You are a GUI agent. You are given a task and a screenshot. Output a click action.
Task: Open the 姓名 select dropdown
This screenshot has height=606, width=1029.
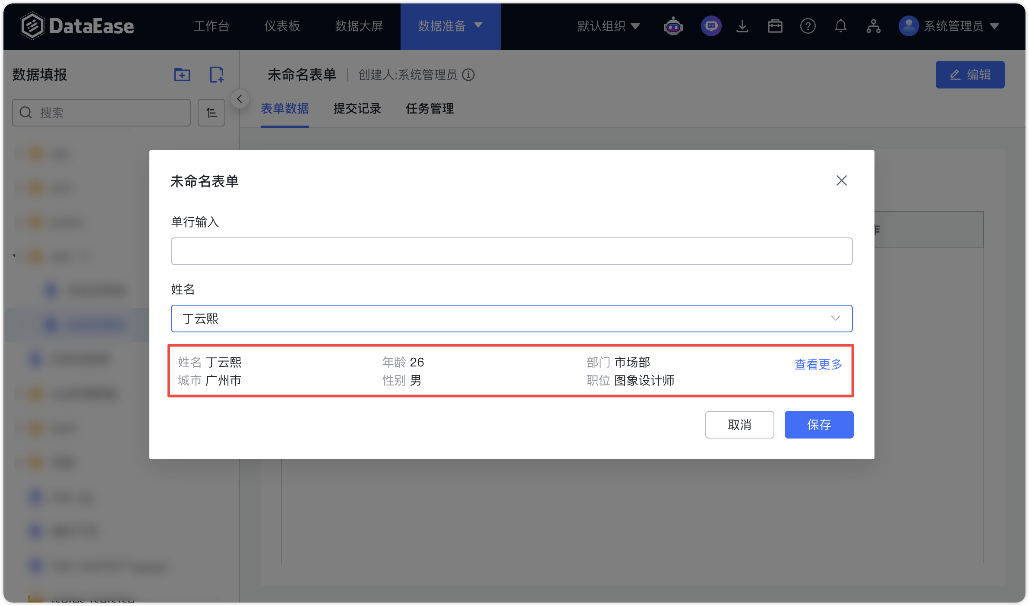click(512, 319)
